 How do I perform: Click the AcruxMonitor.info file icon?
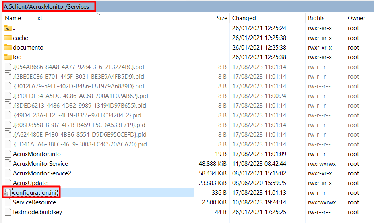[x=8, y=154]
